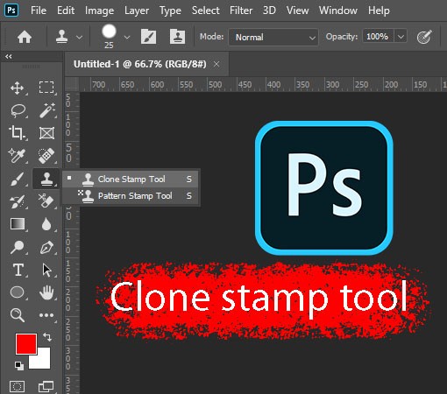Open the Opacity slider dropdown arrow
447x394 pixels.
coord(401,37)
